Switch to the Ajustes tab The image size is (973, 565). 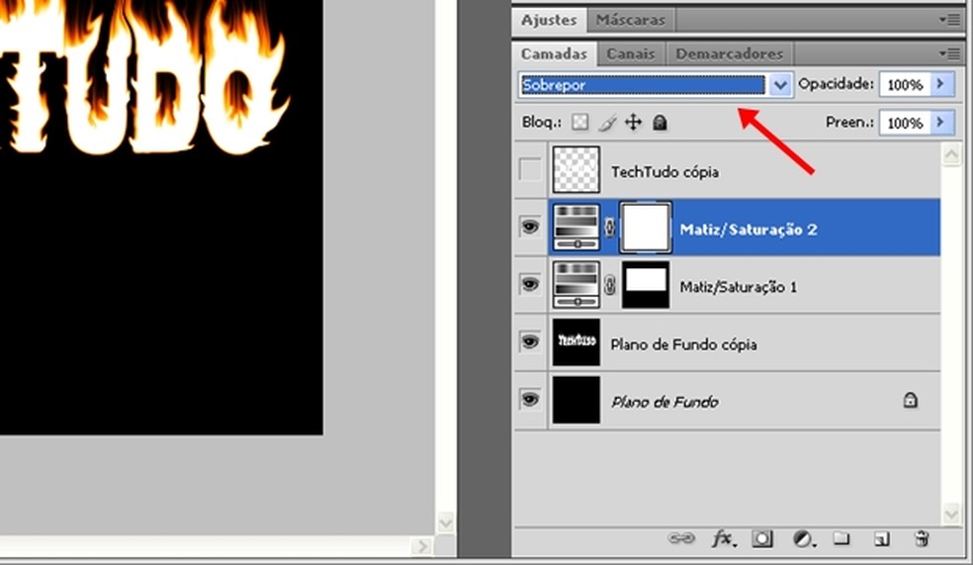coord(549,20)
